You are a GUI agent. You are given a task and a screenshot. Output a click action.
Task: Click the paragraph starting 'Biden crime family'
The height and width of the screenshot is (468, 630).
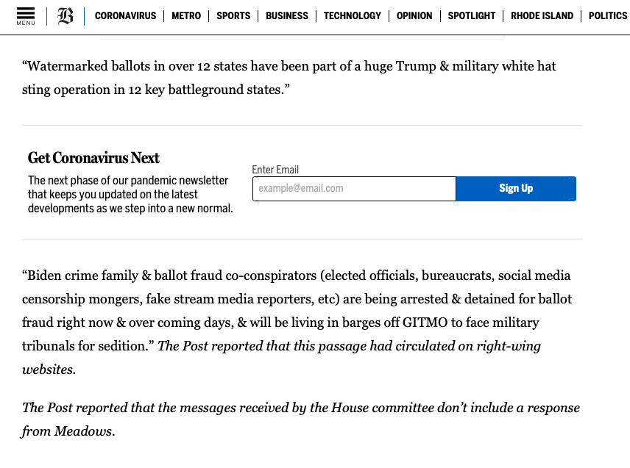point(297,323)
